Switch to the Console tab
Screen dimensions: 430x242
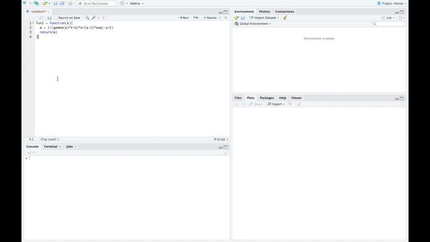pos(32,147)
